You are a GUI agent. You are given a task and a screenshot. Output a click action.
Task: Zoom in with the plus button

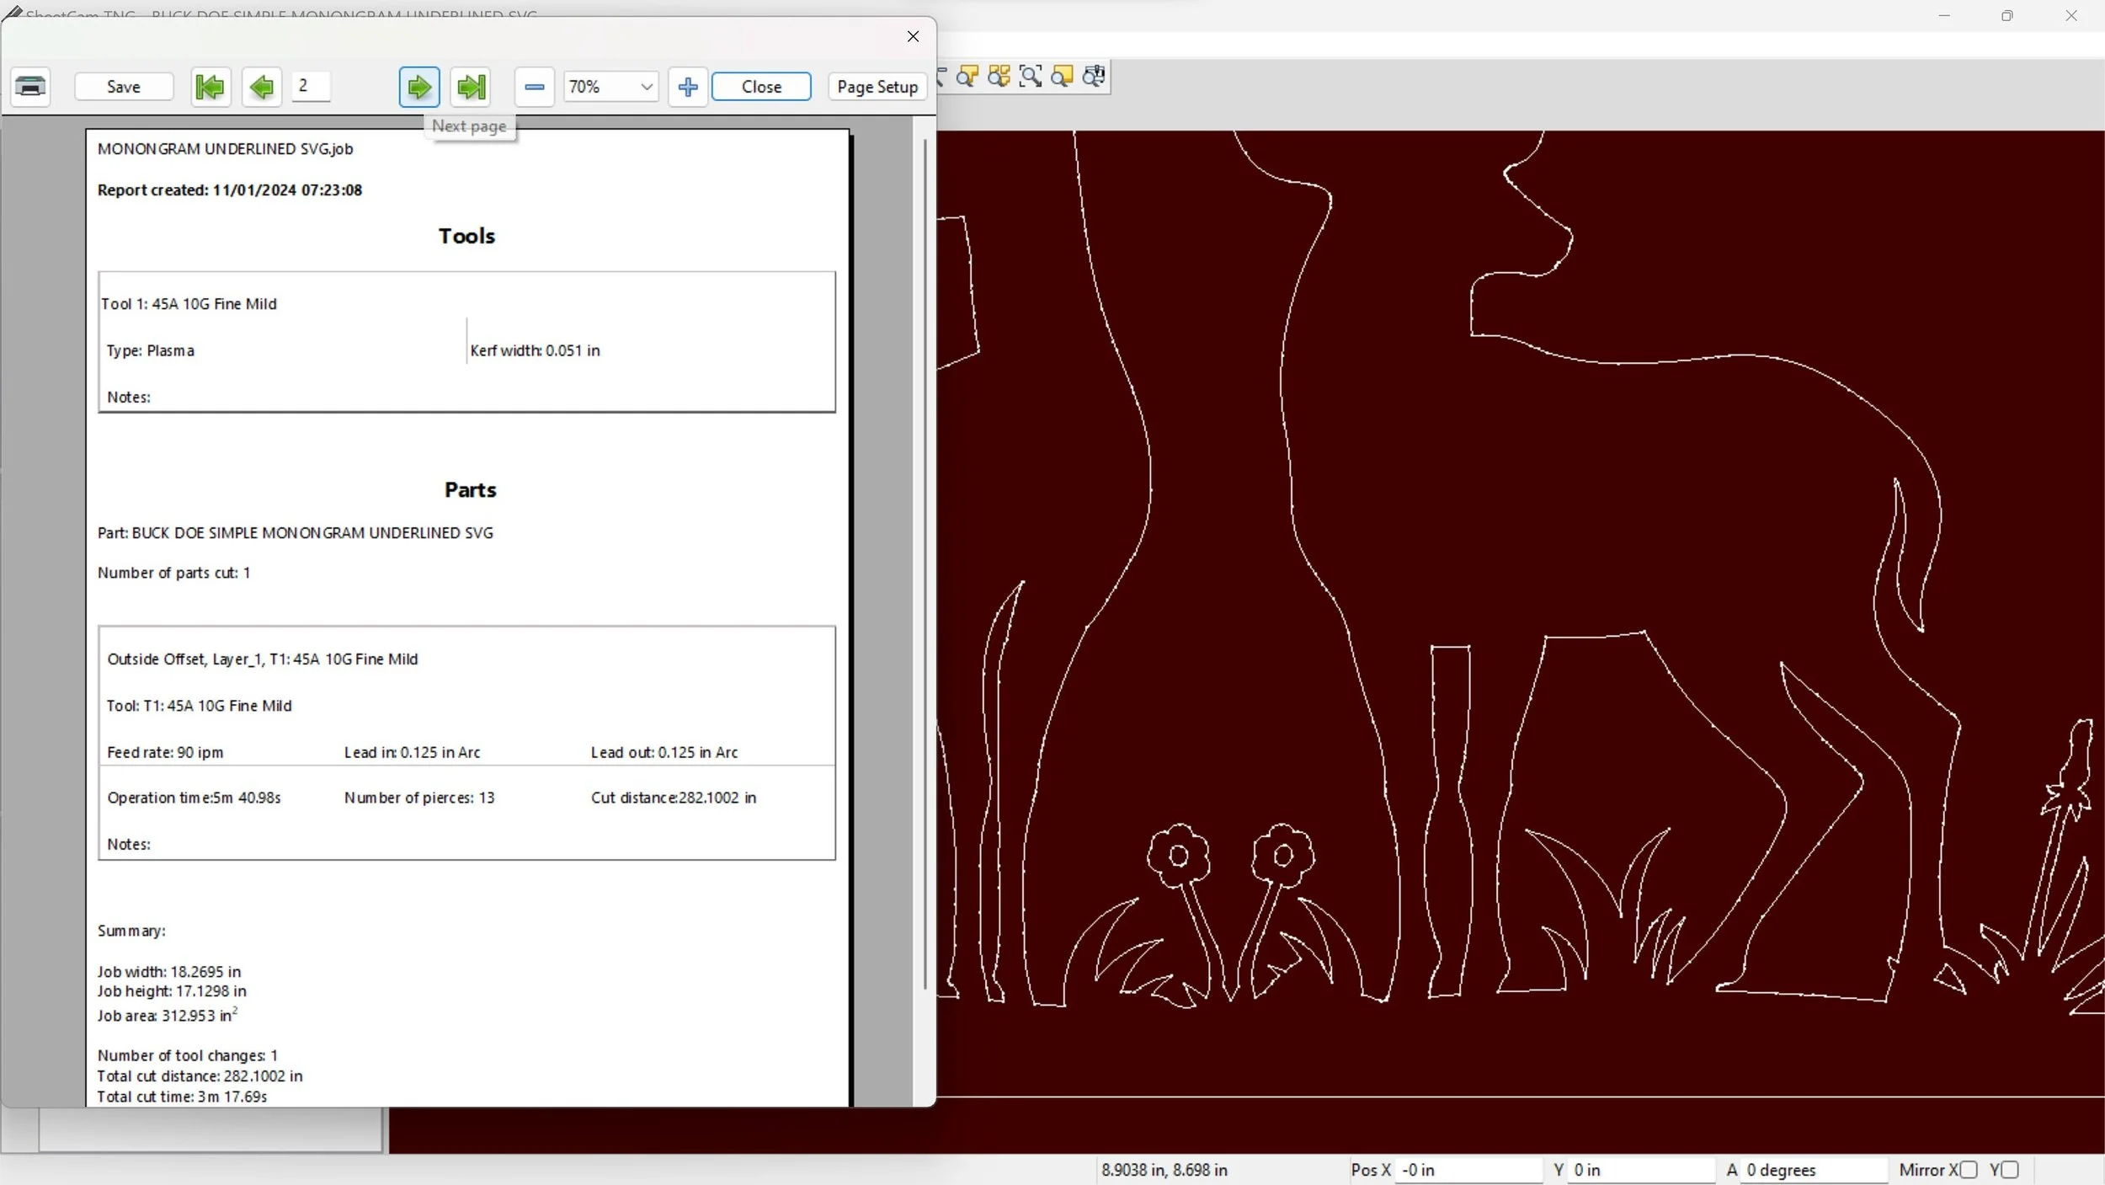[687, 87]
